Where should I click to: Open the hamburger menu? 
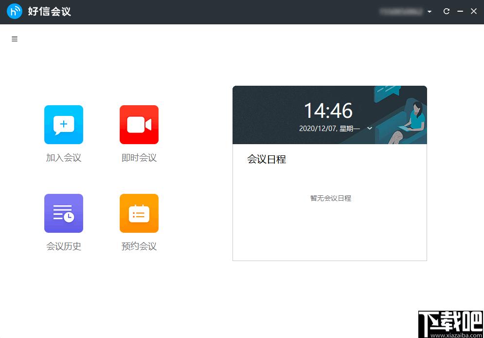pyautogui.click(x=15, y=39)
